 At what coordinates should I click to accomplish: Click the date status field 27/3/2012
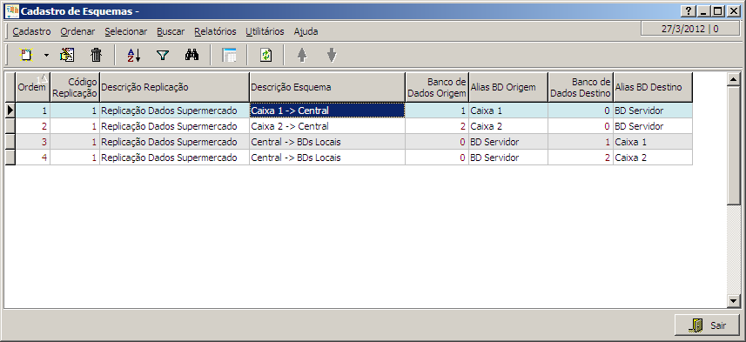(690, 29)
